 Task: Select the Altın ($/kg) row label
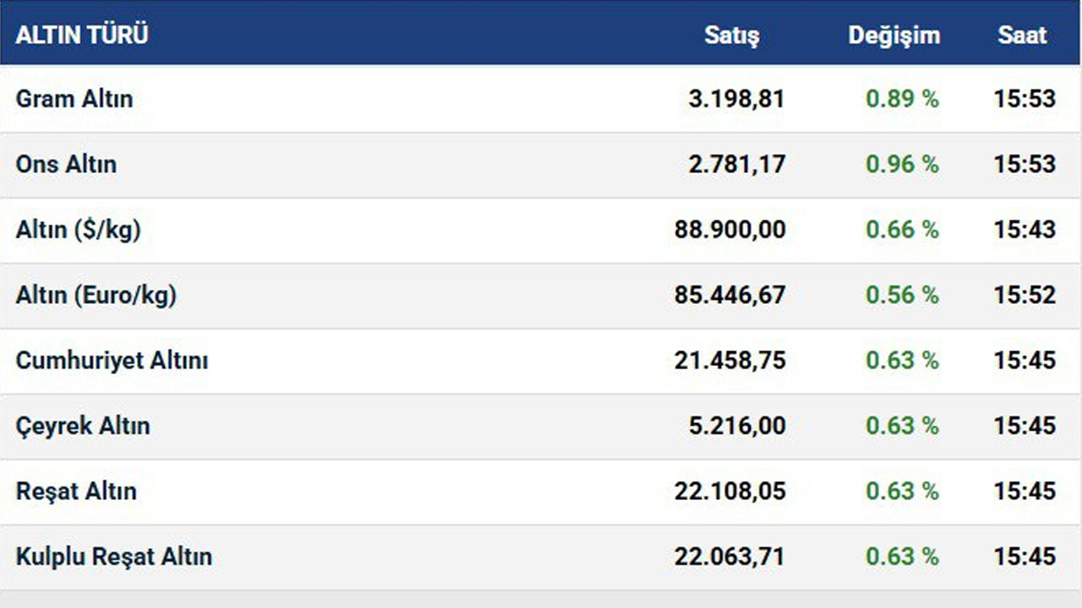[x=78, y=230]
